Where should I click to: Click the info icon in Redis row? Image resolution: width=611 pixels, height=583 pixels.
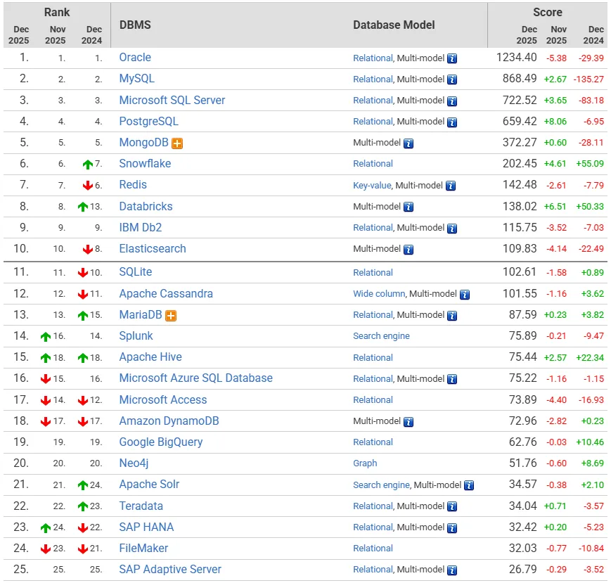coord(451,186)
